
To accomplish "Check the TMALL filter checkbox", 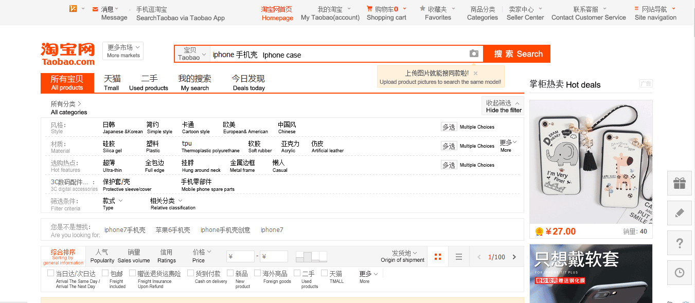I will tap(325, 273).
